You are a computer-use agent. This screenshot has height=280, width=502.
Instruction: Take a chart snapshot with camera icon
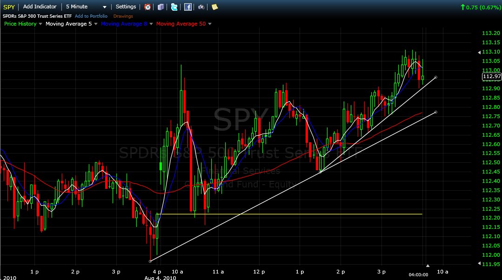pos(201,7)
